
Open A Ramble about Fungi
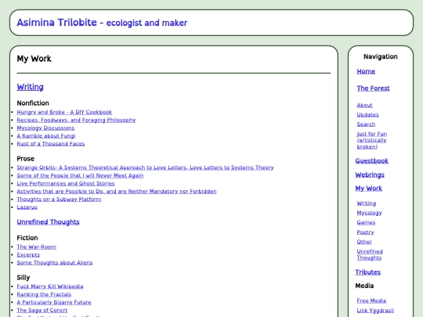pos(46,136)
